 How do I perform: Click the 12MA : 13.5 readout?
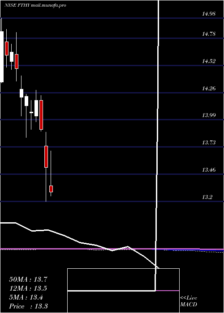(28, 288)
